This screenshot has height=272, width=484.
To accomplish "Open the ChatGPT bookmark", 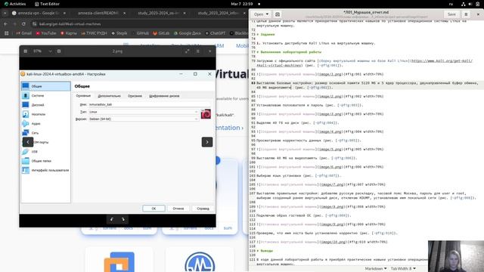I will 215,33.
